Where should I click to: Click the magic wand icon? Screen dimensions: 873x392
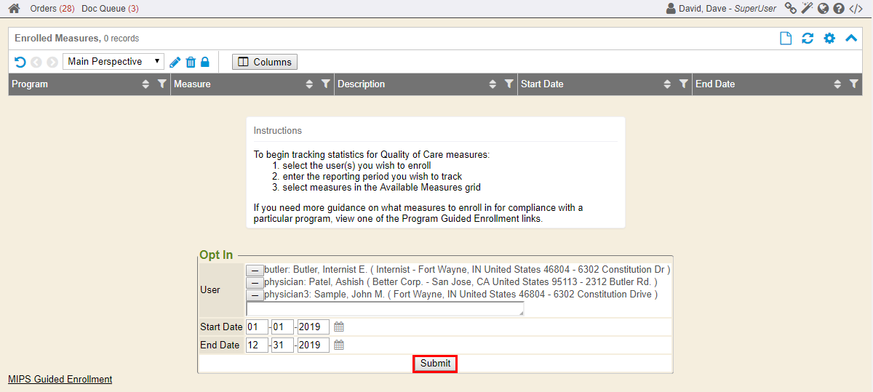[x=807, y=9]
